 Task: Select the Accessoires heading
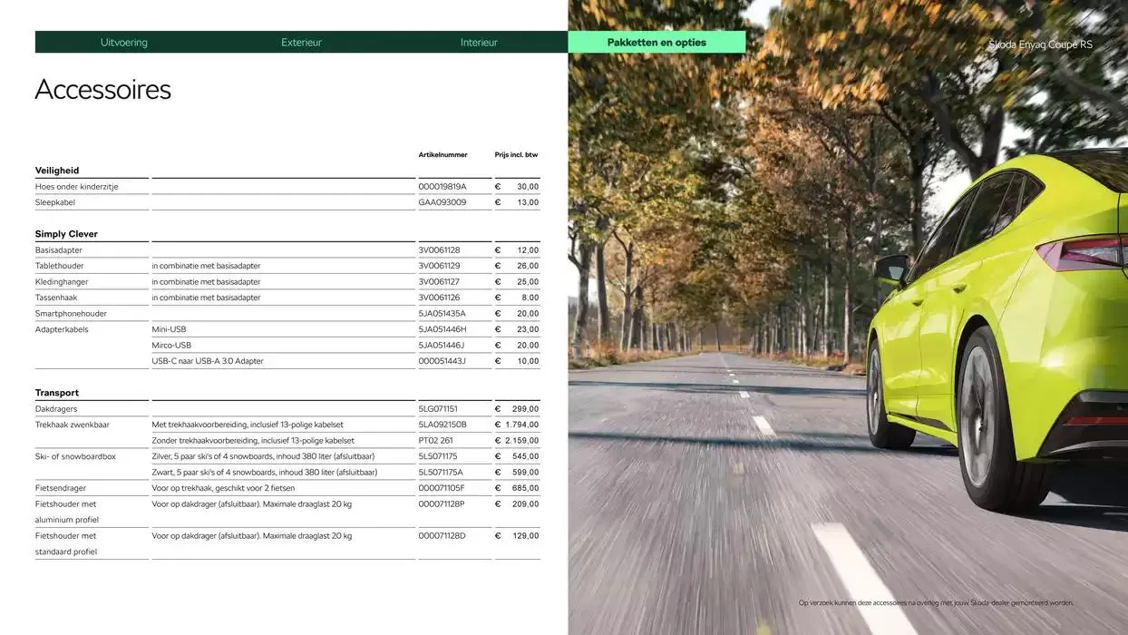pyautogui.click(x=102, y=88)
